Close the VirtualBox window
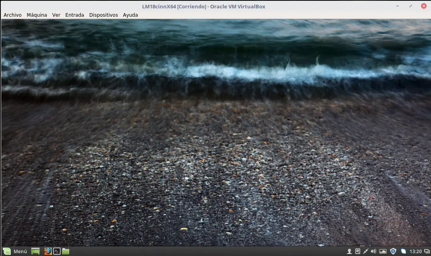 pyautogui.click(x=424, y=6)
